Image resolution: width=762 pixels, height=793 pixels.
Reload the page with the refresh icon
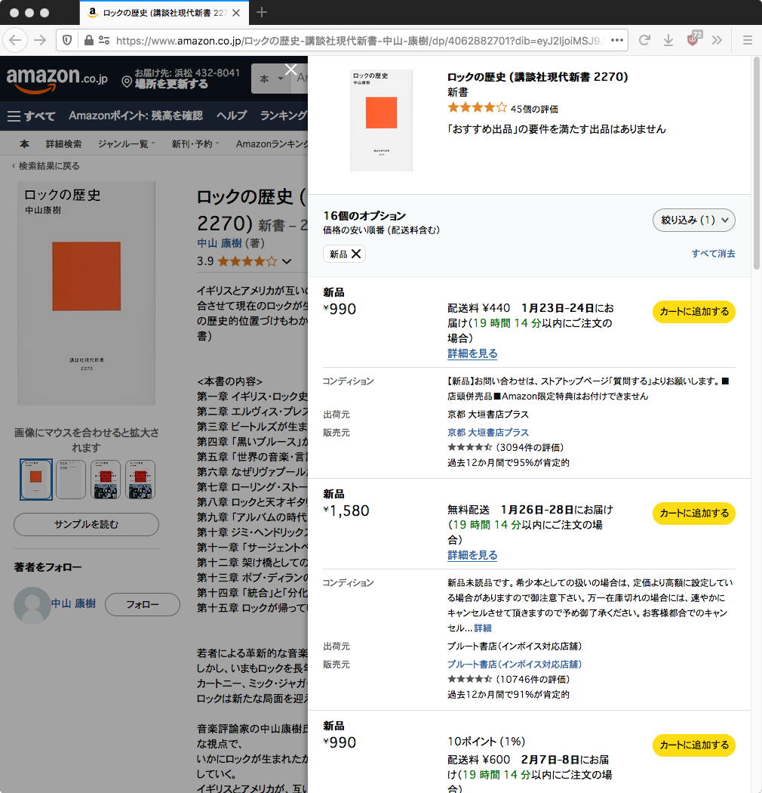[644, 41]
